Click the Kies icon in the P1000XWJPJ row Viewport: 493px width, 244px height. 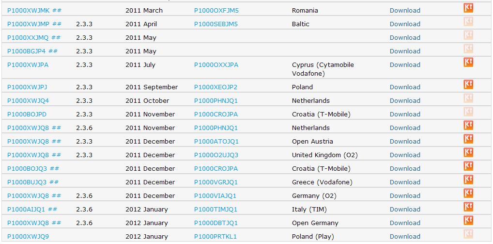coord(468,85)
